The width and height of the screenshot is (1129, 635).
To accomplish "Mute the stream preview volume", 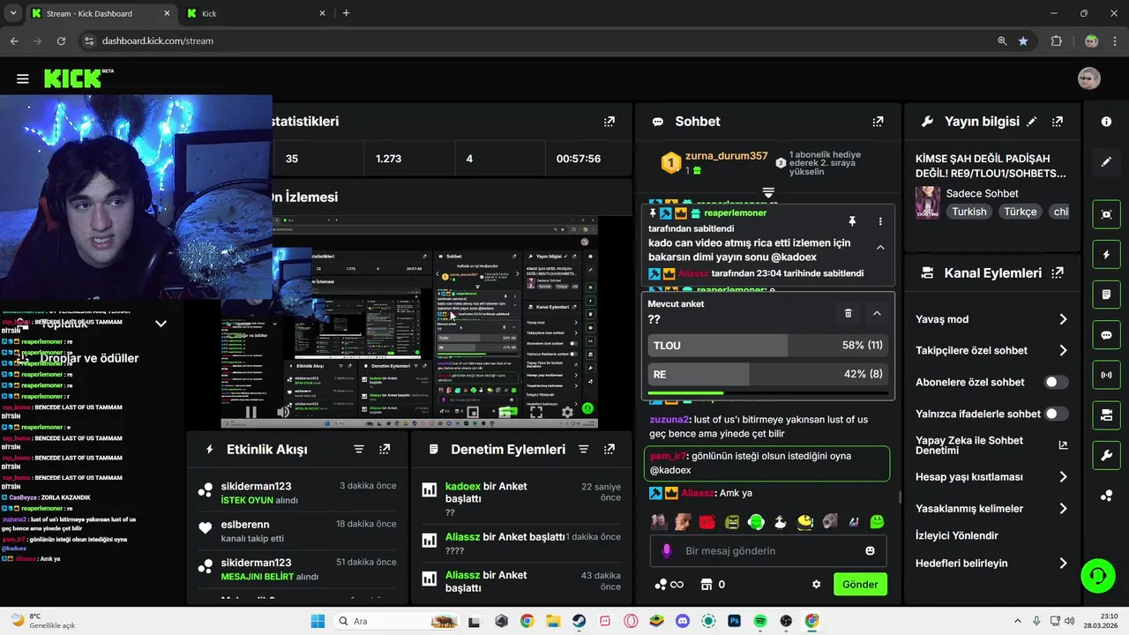I will click(283, 412).
